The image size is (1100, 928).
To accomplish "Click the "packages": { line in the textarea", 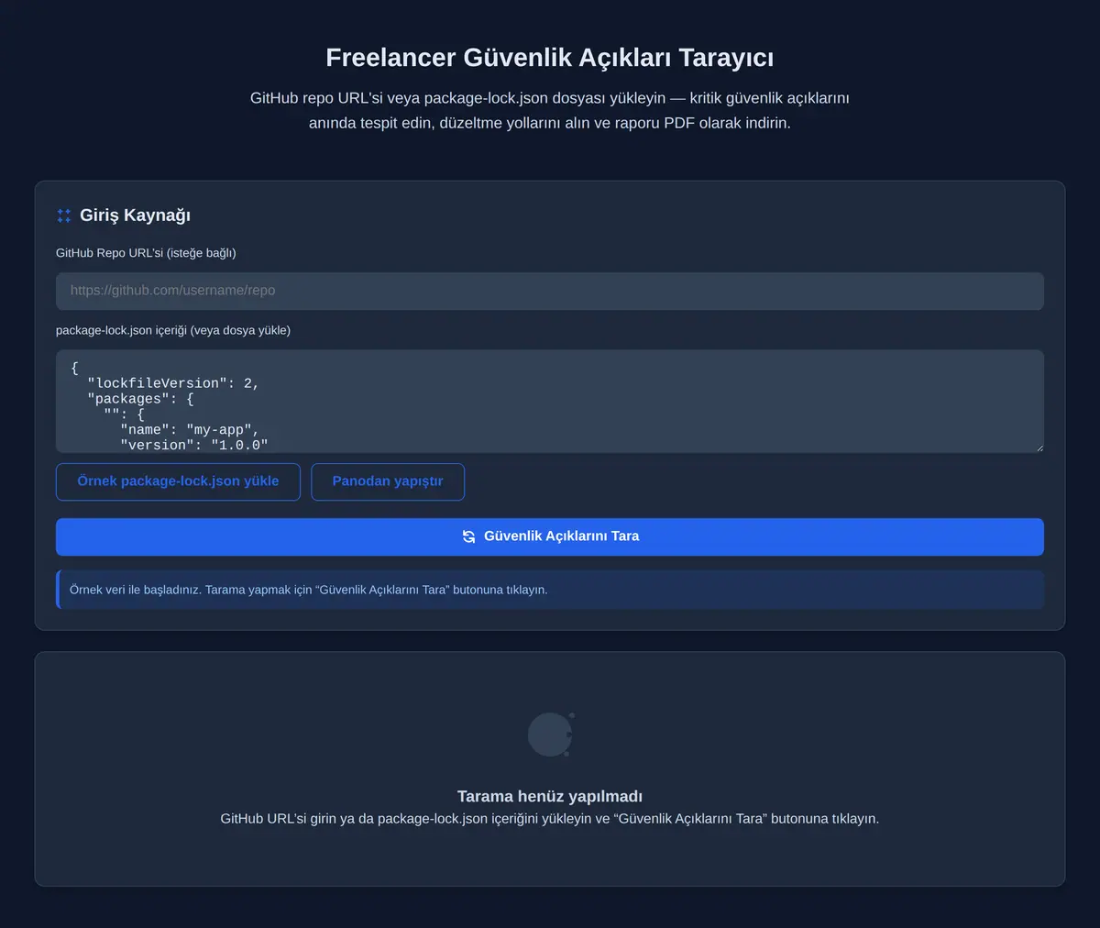I will (140, 399).
